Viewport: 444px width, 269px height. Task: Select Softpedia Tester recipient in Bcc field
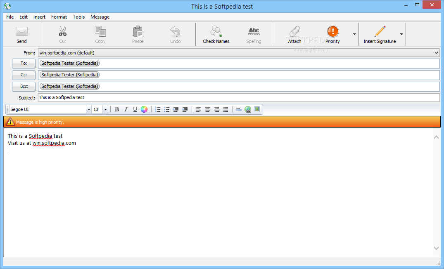pyautogui.click(x=70, y=86)
